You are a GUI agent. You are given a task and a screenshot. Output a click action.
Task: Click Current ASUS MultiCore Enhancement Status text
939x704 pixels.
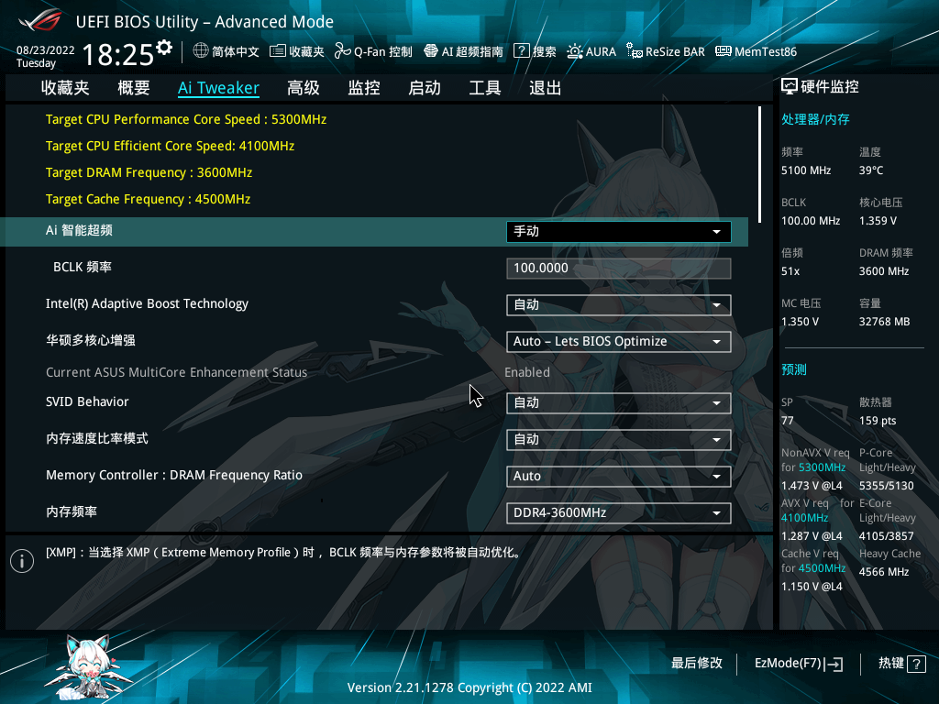177,372
